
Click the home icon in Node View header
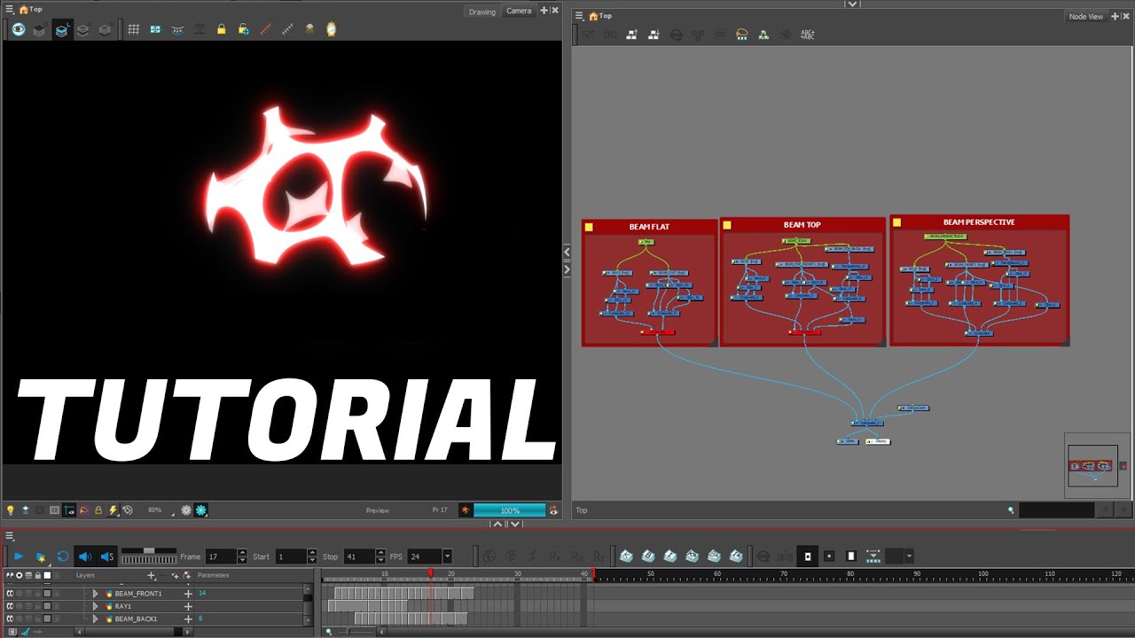point(593,16)
